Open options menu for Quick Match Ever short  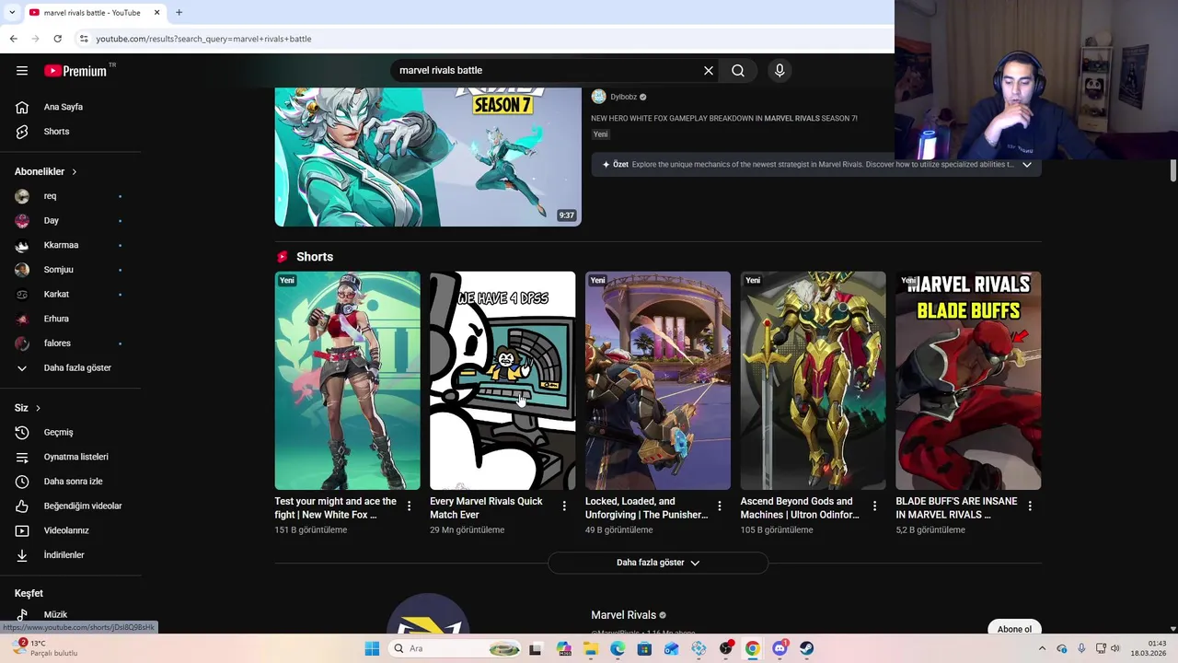[564, 506]
